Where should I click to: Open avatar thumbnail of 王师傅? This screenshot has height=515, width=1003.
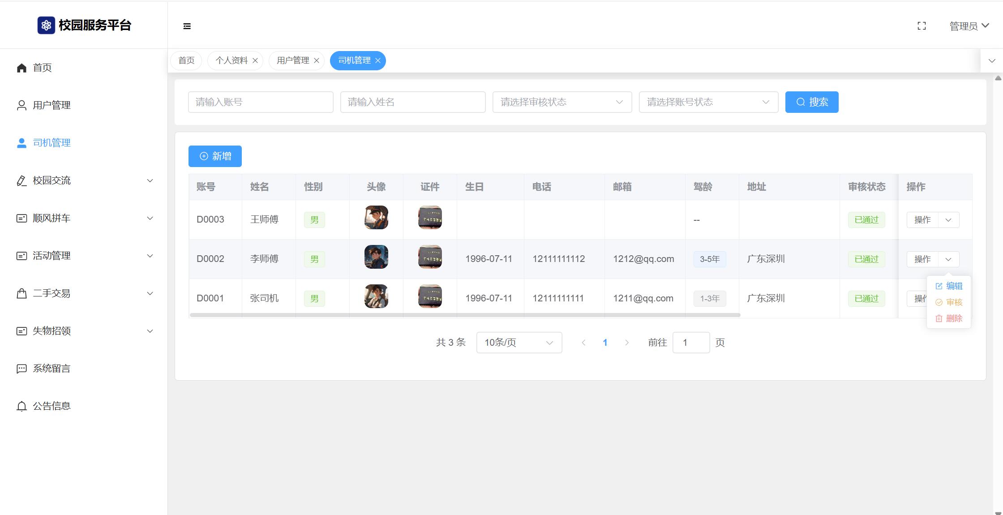click(376, 218)
